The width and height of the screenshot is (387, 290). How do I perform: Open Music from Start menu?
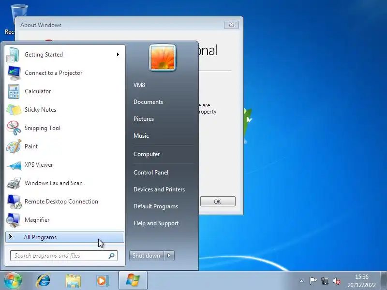point(141,136)
